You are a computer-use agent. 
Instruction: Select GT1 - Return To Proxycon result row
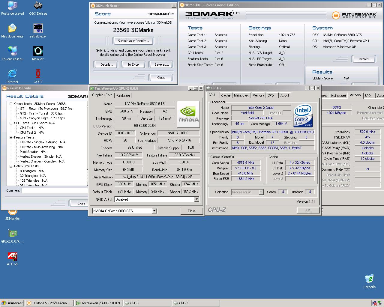(46, 109)
